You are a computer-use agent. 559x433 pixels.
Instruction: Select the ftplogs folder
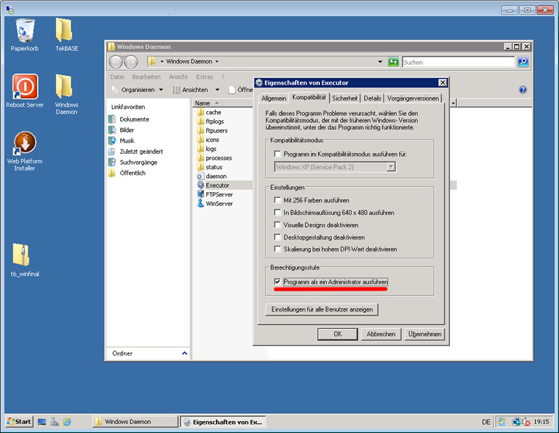click(210, 122)
